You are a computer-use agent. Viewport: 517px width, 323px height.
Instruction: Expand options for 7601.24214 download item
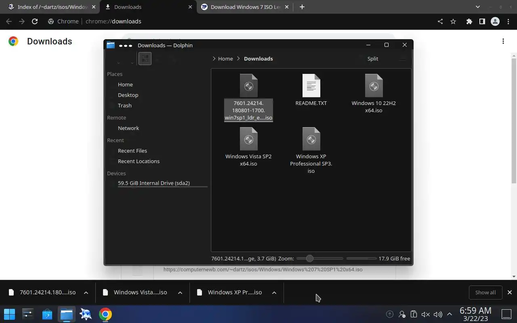[x=86, y=293]
